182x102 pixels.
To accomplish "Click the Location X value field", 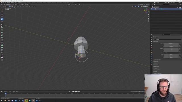I will (171, 44).
